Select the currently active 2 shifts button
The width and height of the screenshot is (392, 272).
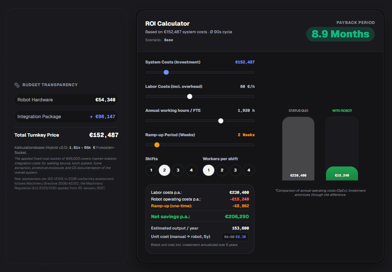pos(164,170)
